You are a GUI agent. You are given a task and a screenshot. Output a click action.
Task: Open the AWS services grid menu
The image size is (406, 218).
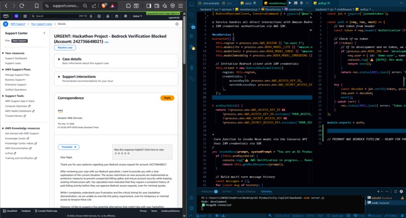pyautogui.click(x=25, y=16)
